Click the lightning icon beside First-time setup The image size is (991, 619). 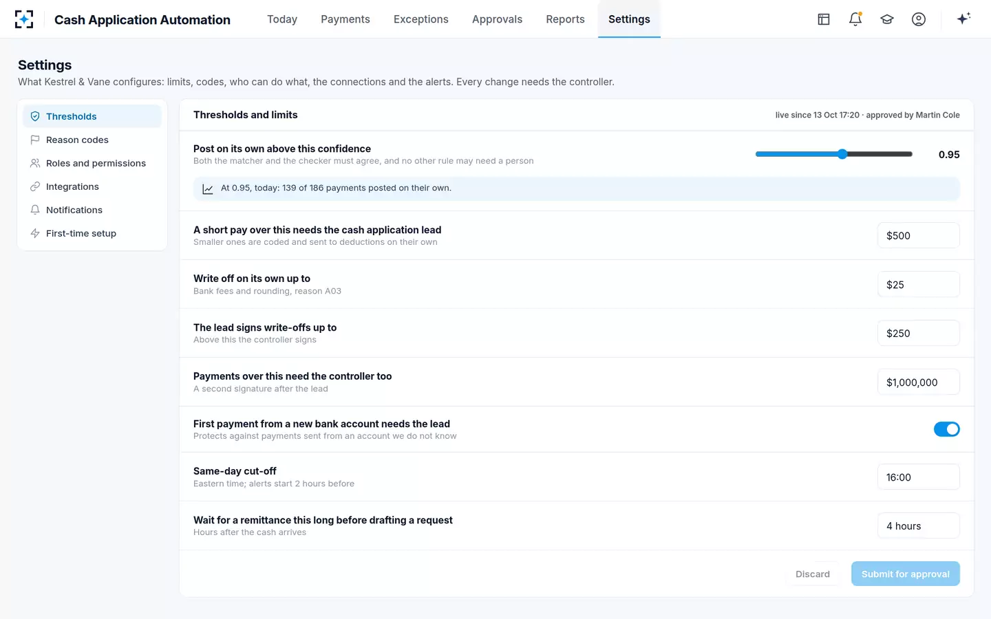click(35, 233)
